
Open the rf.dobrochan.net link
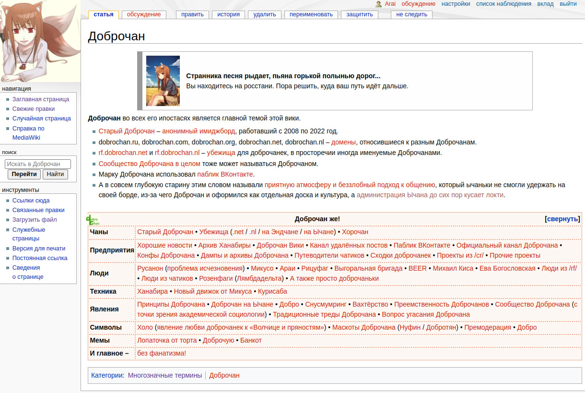(123, 153)
